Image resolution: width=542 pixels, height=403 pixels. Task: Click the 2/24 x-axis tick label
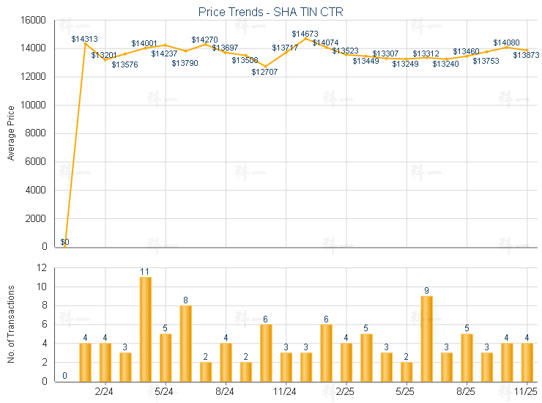[x=105, y=392]
